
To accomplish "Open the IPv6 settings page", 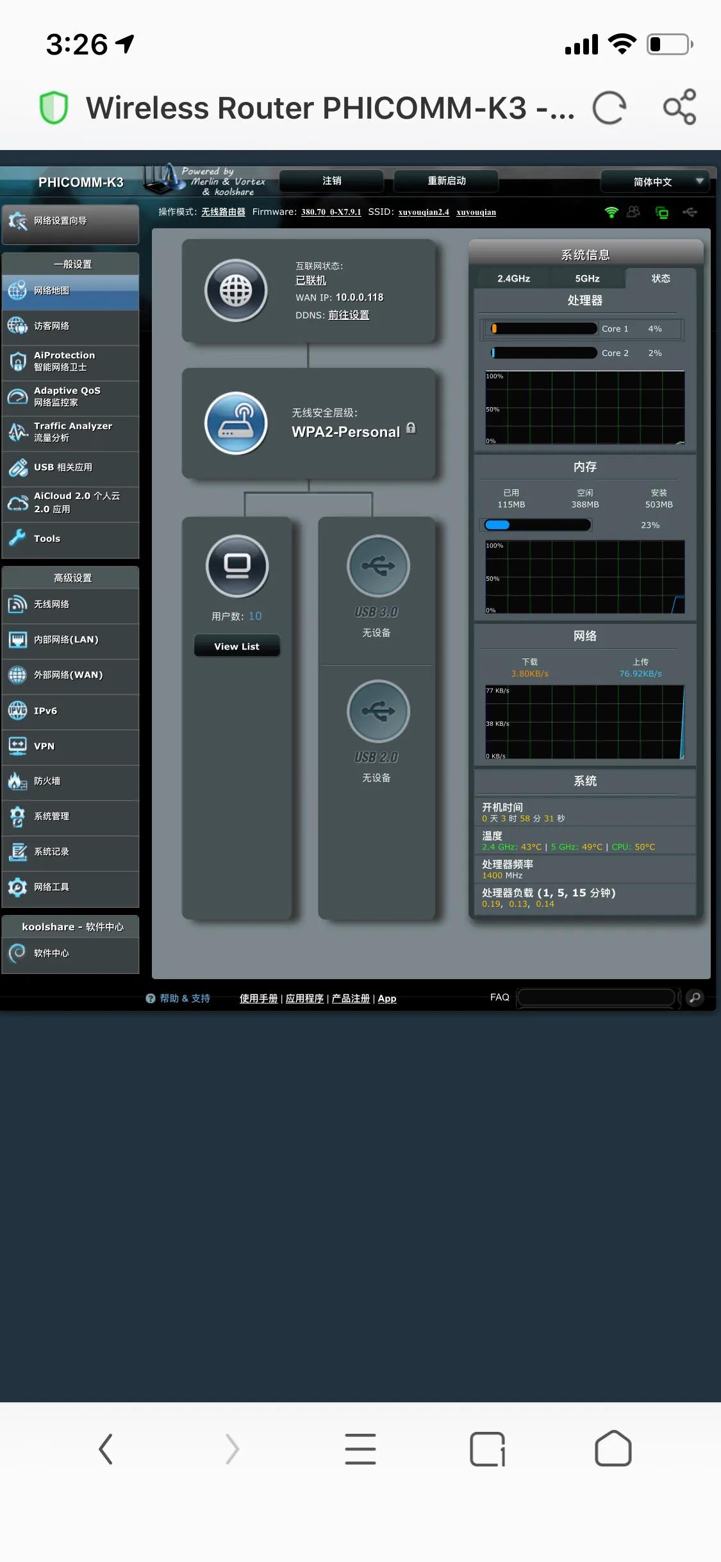I will coord(70,711).
